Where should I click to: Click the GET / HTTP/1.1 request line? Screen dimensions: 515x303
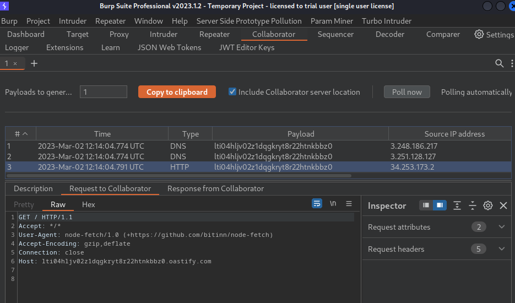point(45,217)
